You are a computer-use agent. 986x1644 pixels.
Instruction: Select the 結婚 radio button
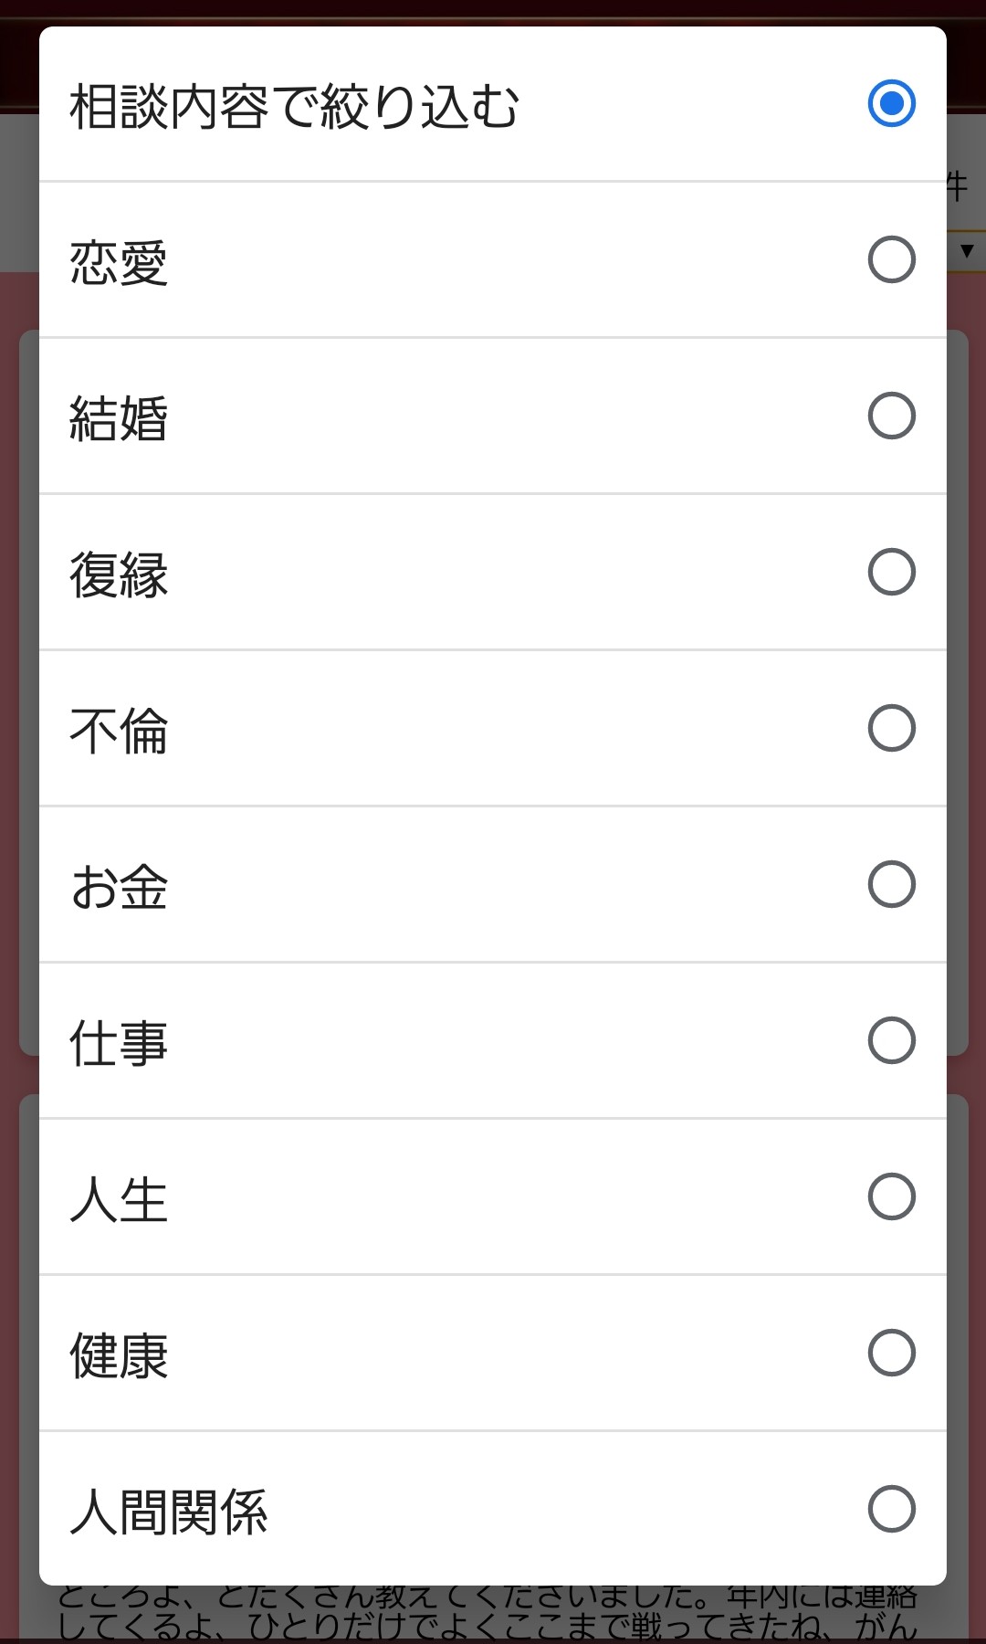click(891, 416)
